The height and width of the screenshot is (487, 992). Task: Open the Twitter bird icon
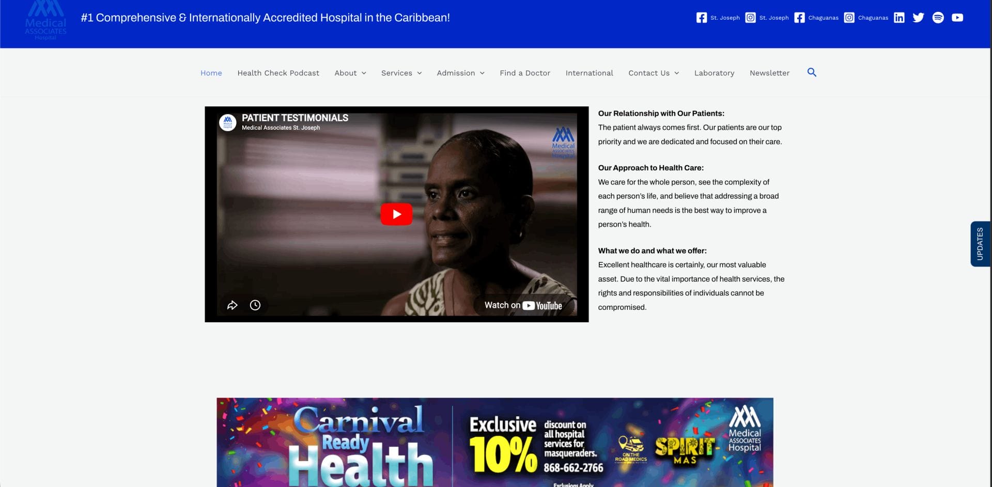(x=918, y=18)
